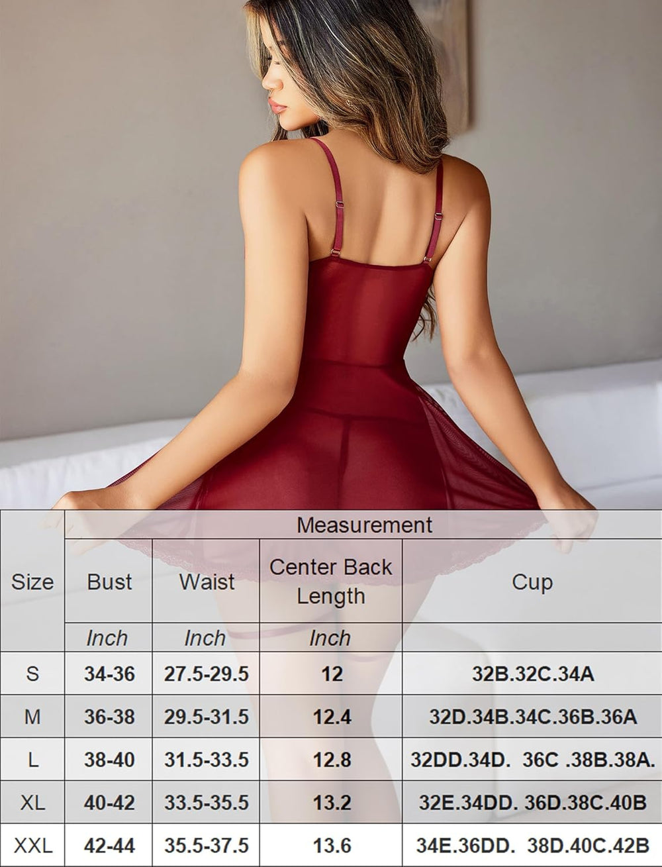Select the L size row label
662x867 pixels.
(32, 760)
